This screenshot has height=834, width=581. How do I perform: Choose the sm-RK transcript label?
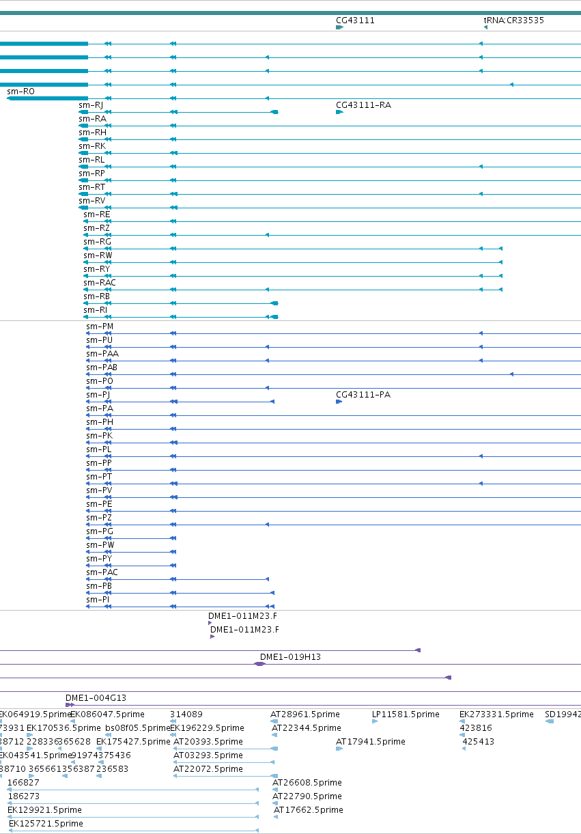(92, 146)
